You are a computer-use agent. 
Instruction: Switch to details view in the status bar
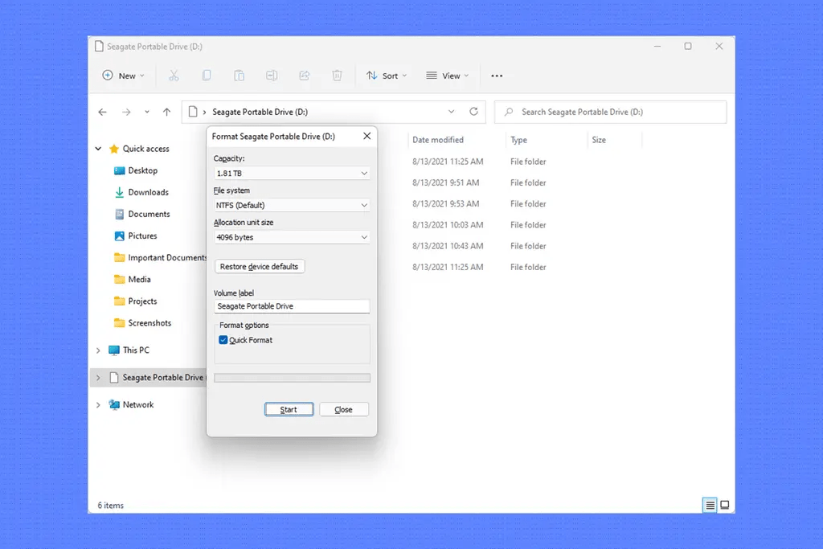[710, 505]
